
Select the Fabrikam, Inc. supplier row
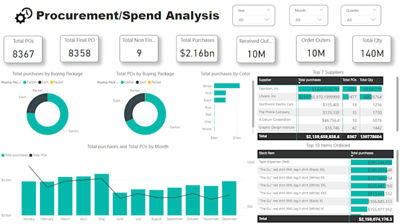tap(320, 89)
